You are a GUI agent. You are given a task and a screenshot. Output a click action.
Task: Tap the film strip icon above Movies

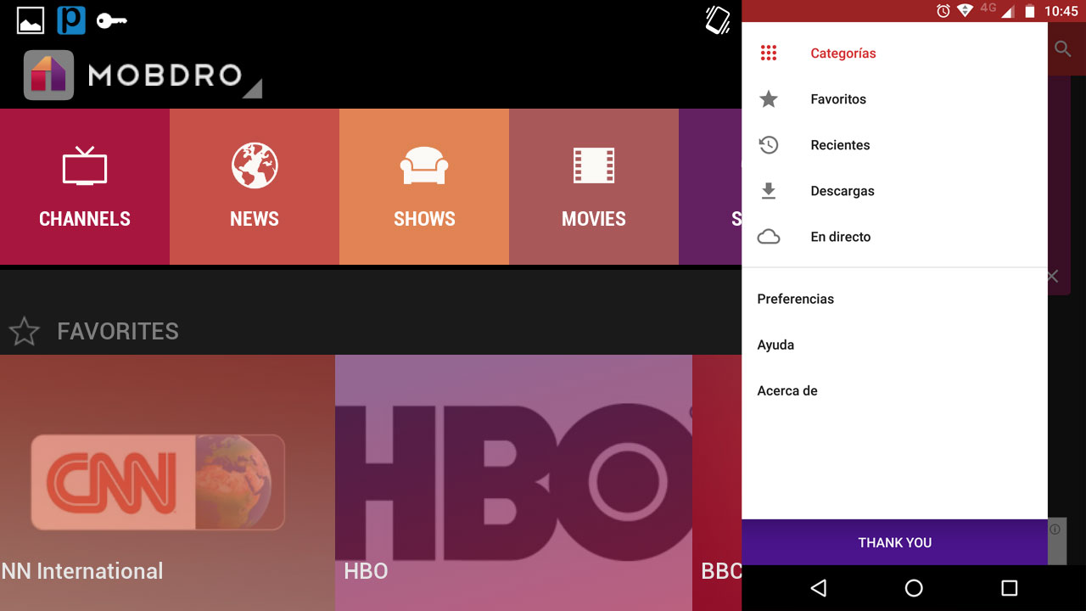pos(594,165)
